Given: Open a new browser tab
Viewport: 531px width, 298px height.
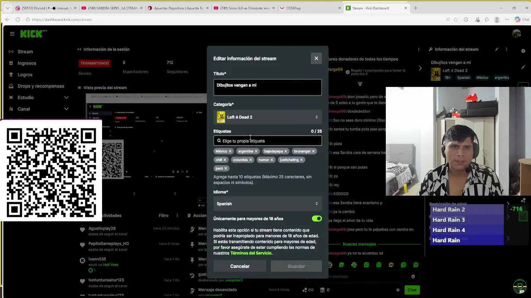Looking at the screenshot, I should click(415, 8).
